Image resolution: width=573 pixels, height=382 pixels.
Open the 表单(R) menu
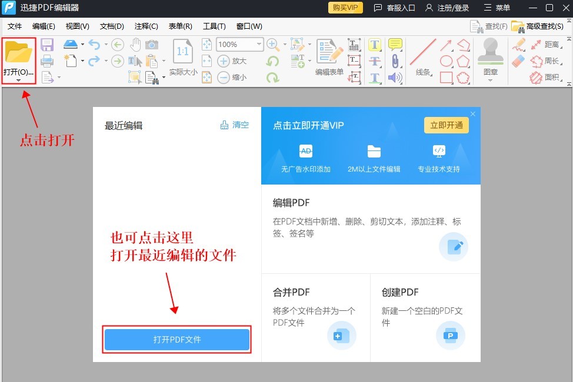(x=180, y=26)
